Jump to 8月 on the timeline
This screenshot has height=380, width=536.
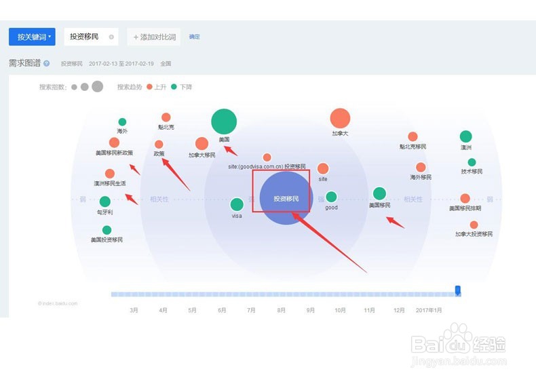pos(281,309)
